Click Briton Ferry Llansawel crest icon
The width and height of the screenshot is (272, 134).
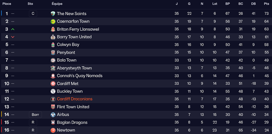point(53,29)
